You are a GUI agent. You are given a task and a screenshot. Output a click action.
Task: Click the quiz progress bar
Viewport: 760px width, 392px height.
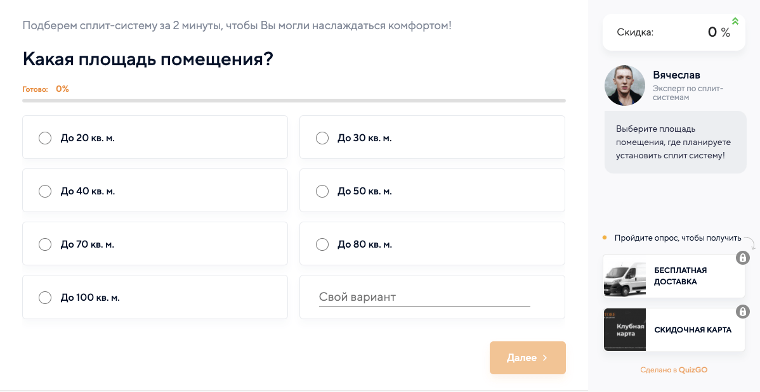pos(294,101)
